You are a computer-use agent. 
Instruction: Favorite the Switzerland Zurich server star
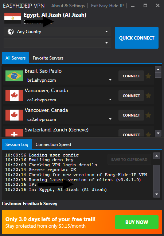[x=148, y=134]
